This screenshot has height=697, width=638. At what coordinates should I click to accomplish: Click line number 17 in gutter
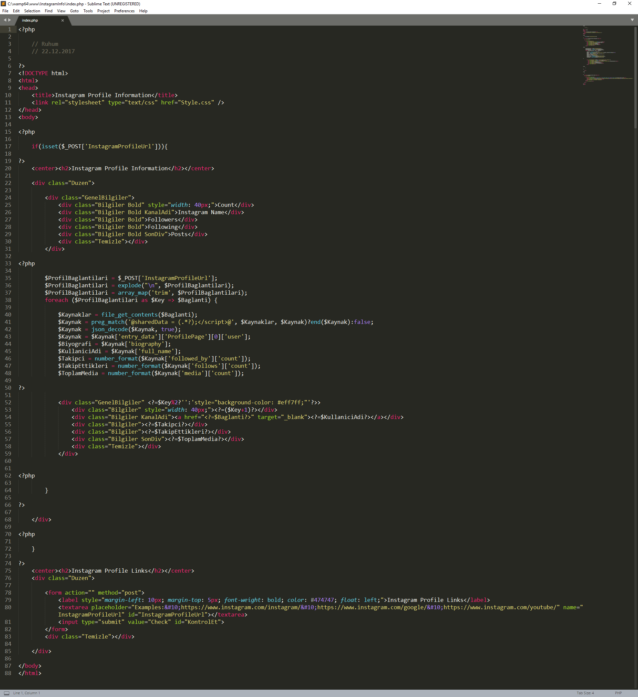8,146
